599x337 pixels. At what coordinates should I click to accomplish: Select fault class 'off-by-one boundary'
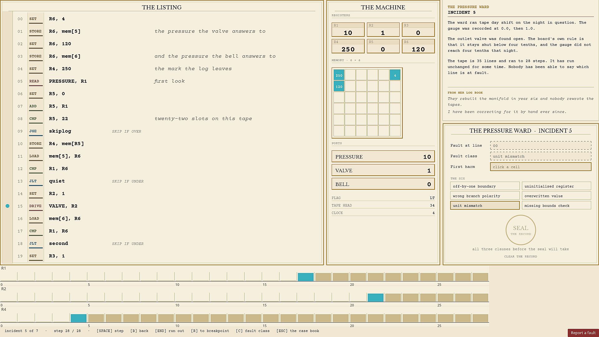[485, 186]
